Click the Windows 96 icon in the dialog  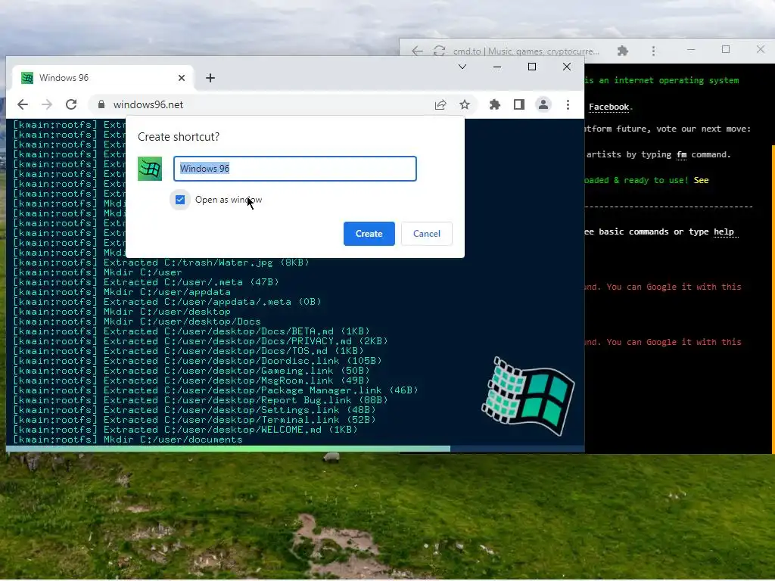pos(150,169)
